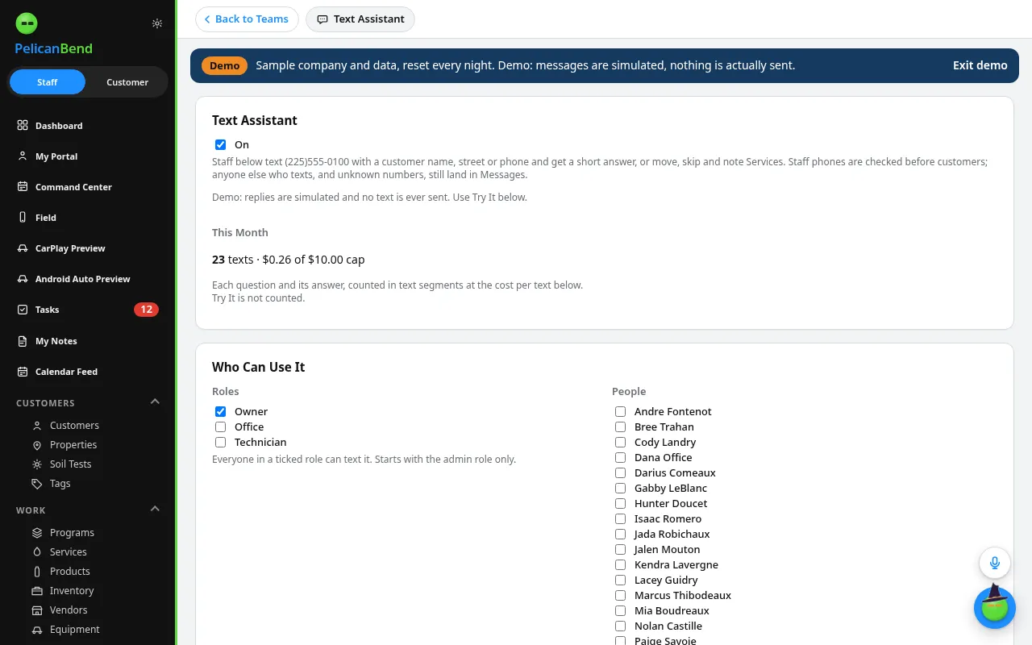This screenshot has height=645, width=1032.
Task: Click the Command Center calendar icon
Action: pyautogui.click(x=23, y=187)
